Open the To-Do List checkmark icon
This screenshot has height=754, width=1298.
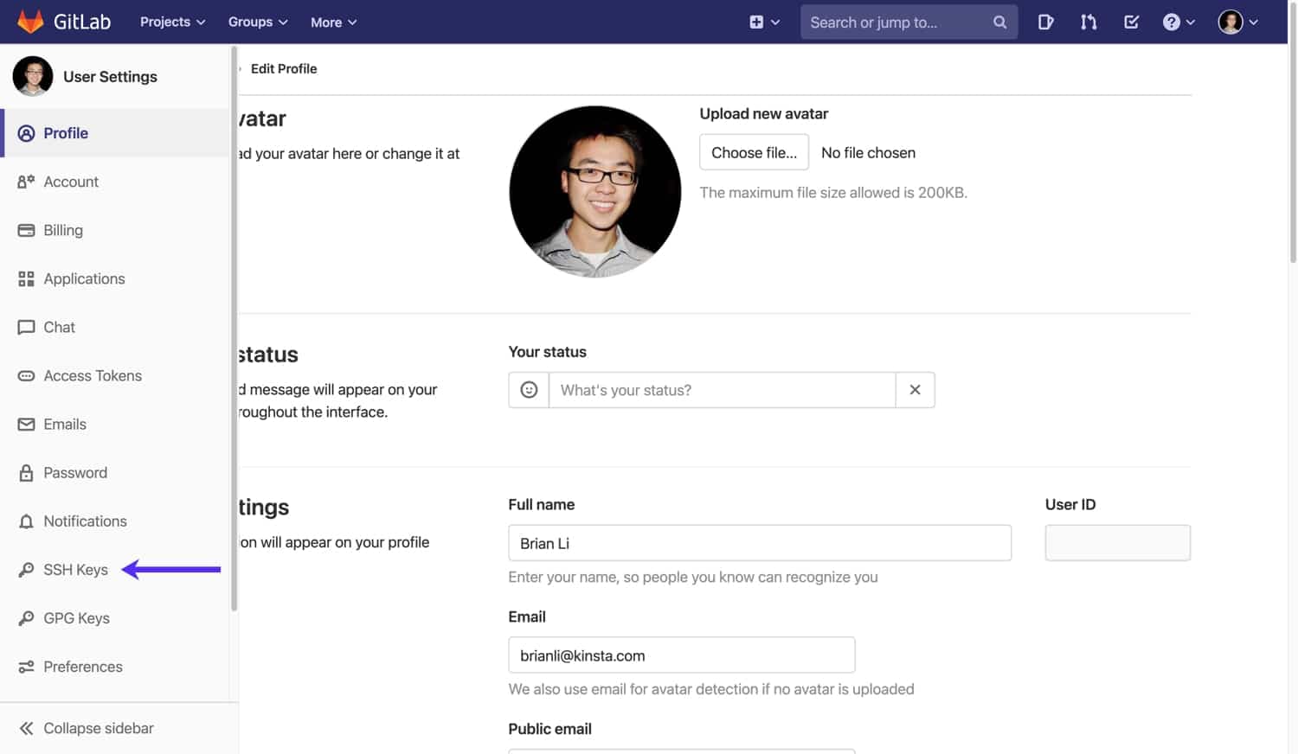click(x=1131, y=22)
